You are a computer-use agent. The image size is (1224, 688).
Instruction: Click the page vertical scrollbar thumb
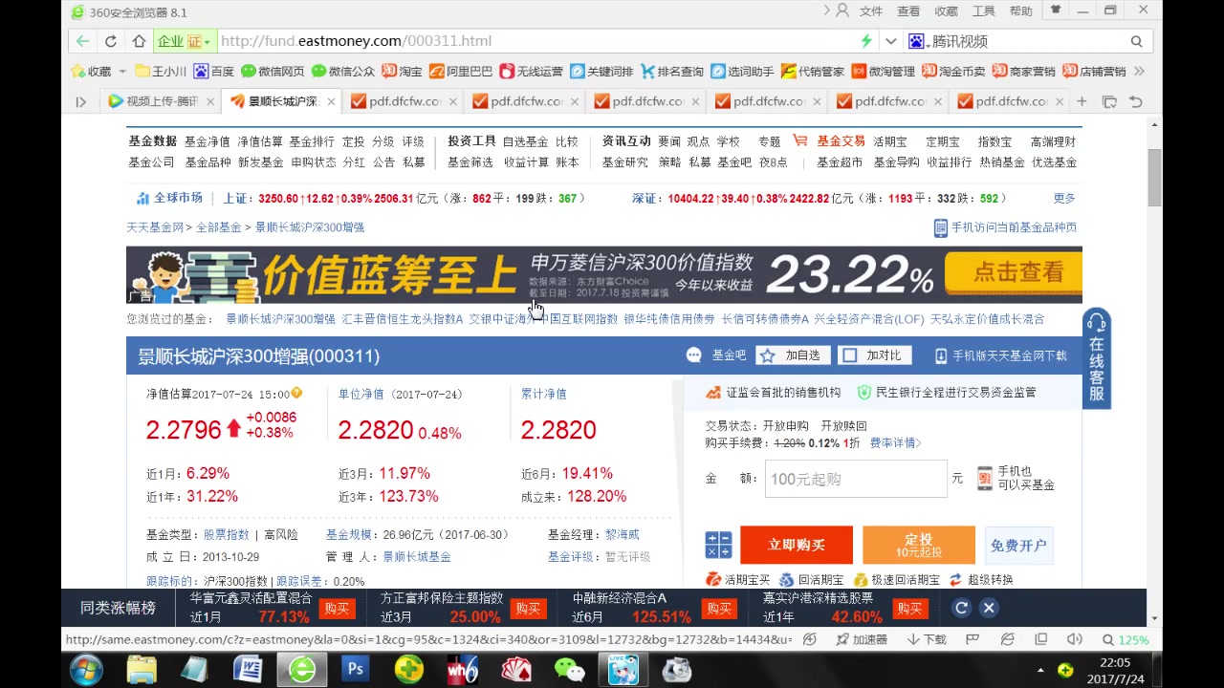click(1154, 177)
